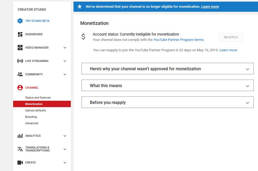Select the Community menu label
The width and height of the screenshot is (258, 171).
tap(34, 74)
